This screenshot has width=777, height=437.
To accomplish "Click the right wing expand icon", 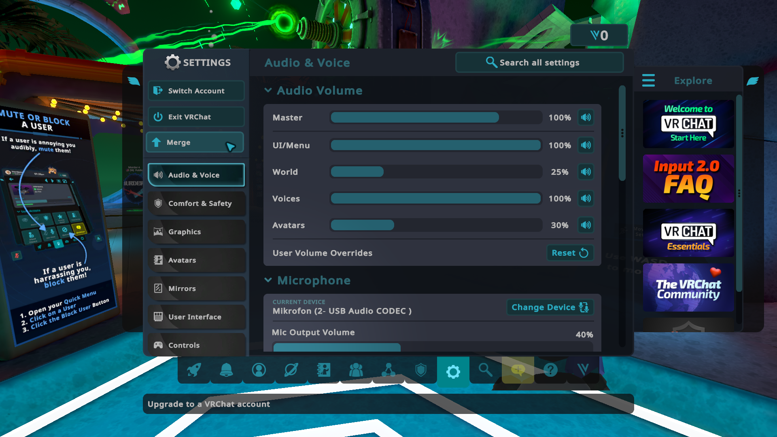I will pyautogui.click(x=753, y=81).
